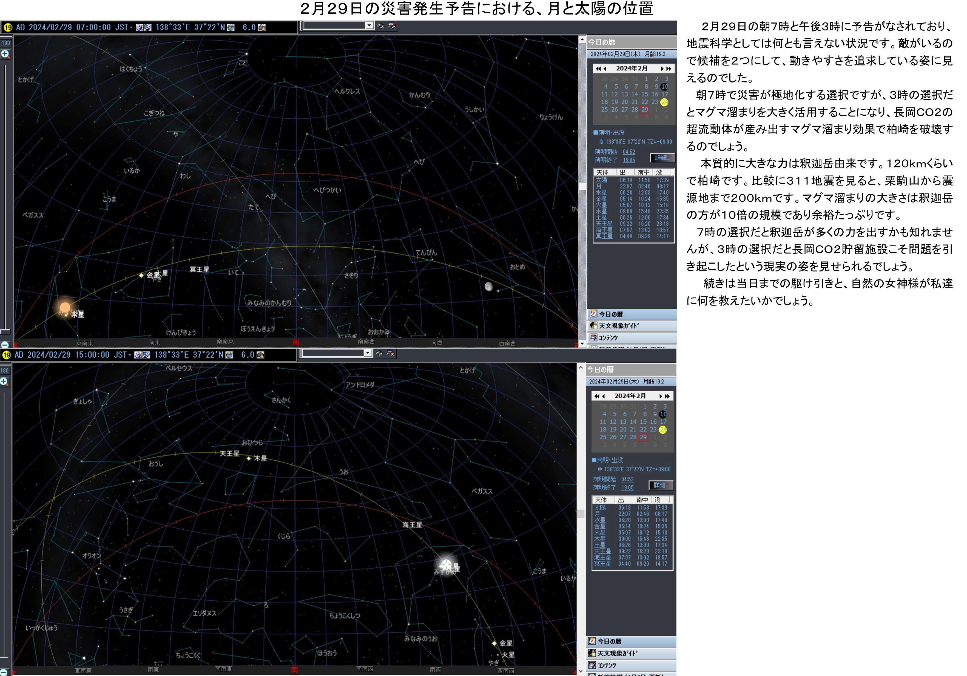The width and height of the screenshot is (967, 676).
Task: Click the zoom-in magnifier in the top sky view
Action: 5,54
